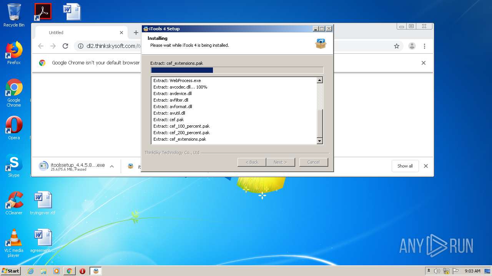Show all downloads in Chrome
This screenshot has width=492, height=276.
(x=405, y=166)
